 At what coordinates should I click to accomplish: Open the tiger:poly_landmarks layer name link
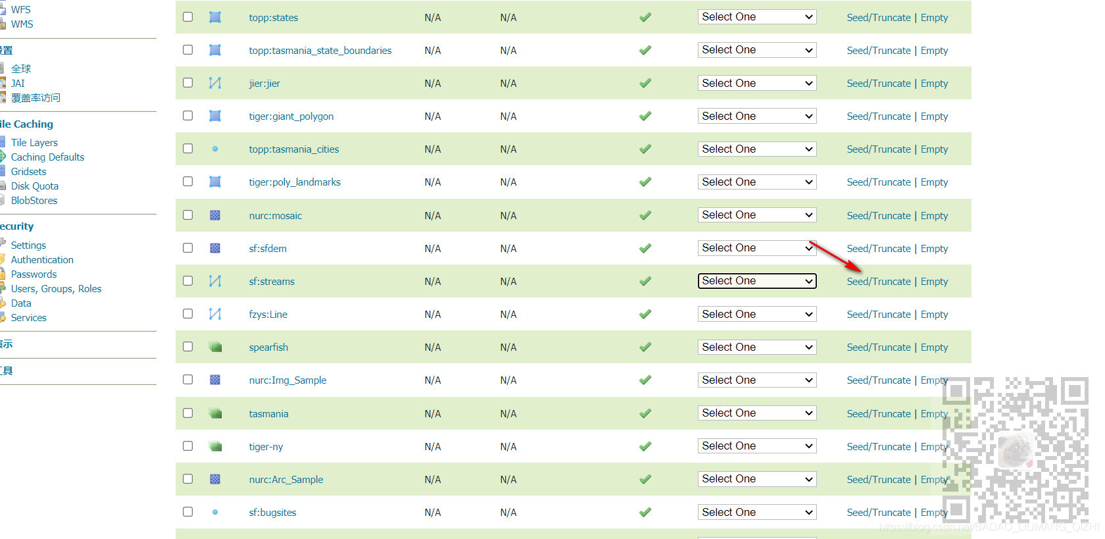coord(295,182)
